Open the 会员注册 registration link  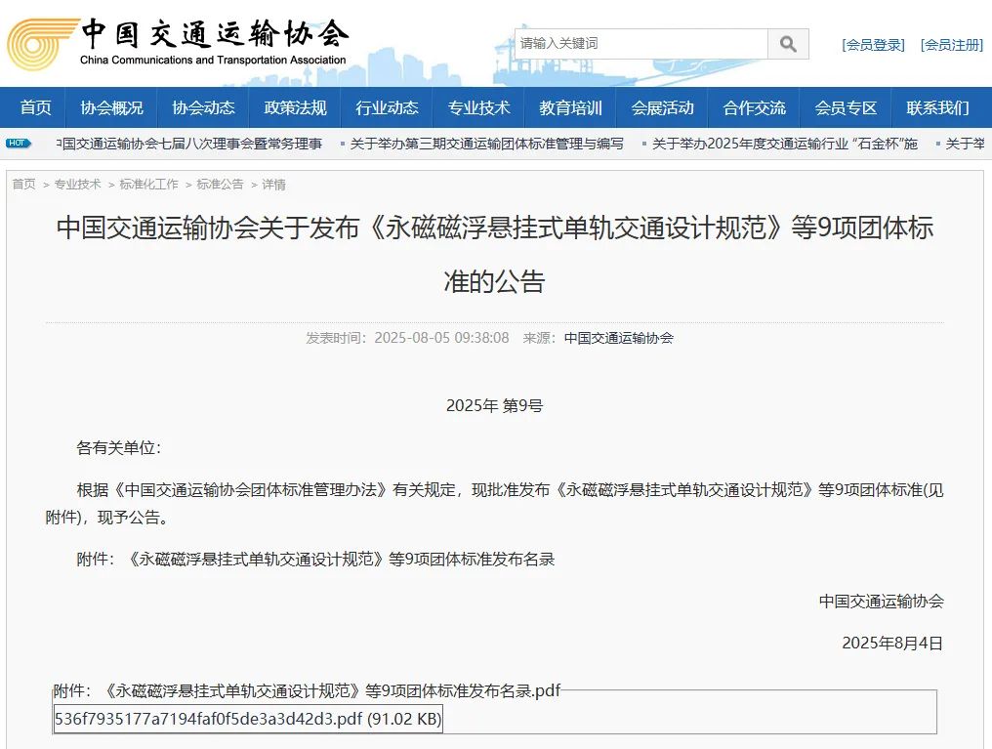click(x=951, y=45)
